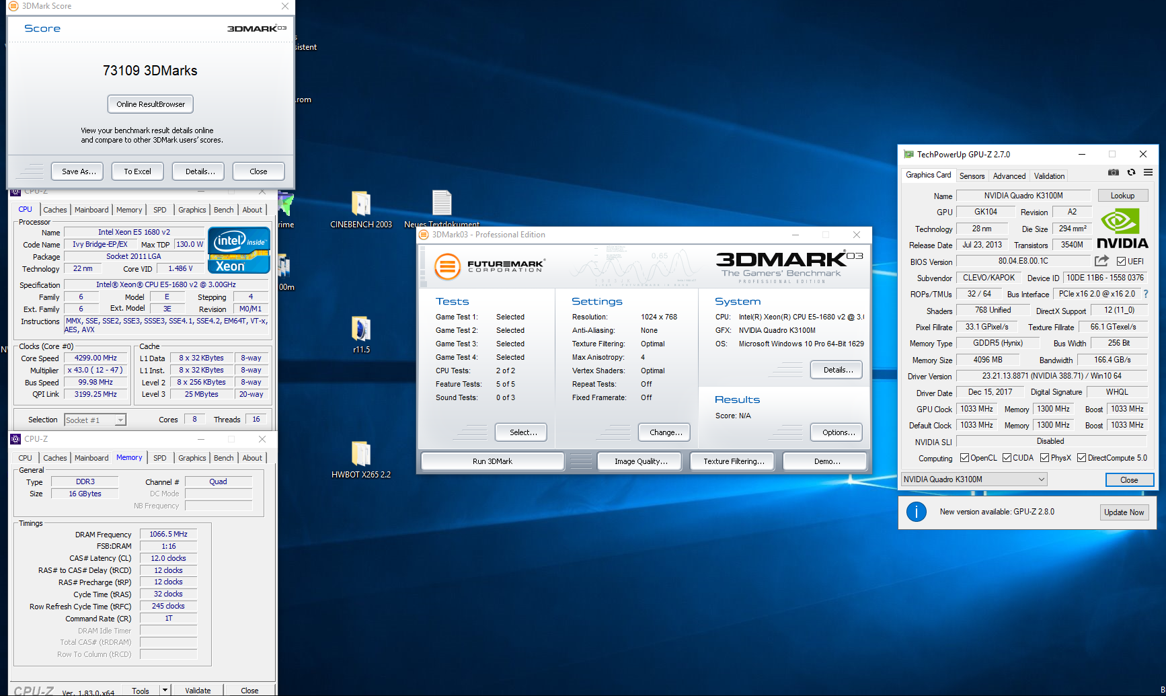Open the CINEBENCH 2003 desktop folder
This screenshot has width=1166, height=696.
(x=361, y=210)
